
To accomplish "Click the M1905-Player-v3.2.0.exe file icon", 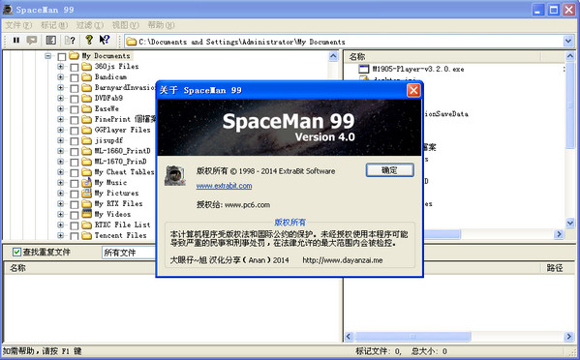I will tap(364, 69).
